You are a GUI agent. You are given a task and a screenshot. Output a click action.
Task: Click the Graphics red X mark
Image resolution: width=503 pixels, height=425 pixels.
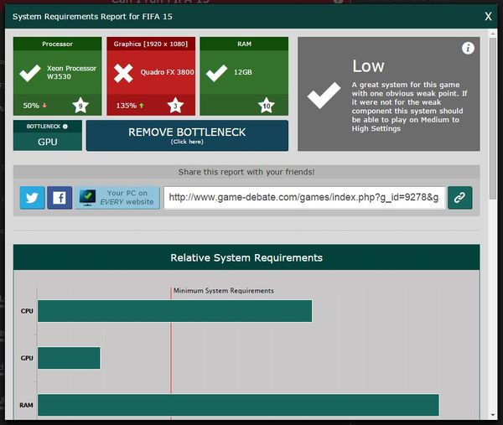click(123, 73)
